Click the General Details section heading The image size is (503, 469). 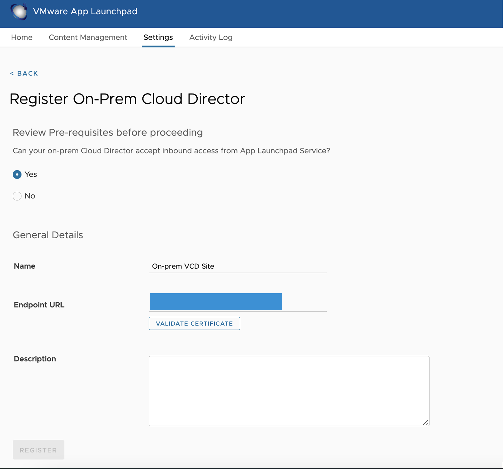pos(48,235)
